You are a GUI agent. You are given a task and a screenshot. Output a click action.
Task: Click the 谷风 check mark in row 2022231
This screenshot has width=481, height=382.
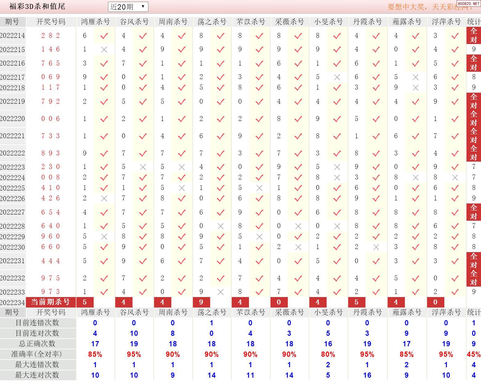click(x=143, y=261)
